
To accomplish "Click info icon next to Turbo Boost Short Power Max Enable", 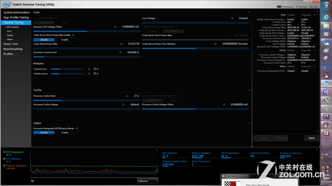I will point(74,35).
